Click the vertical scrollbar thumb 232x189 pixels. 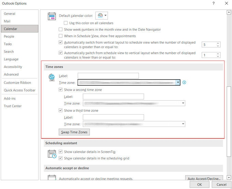(229, 121)
